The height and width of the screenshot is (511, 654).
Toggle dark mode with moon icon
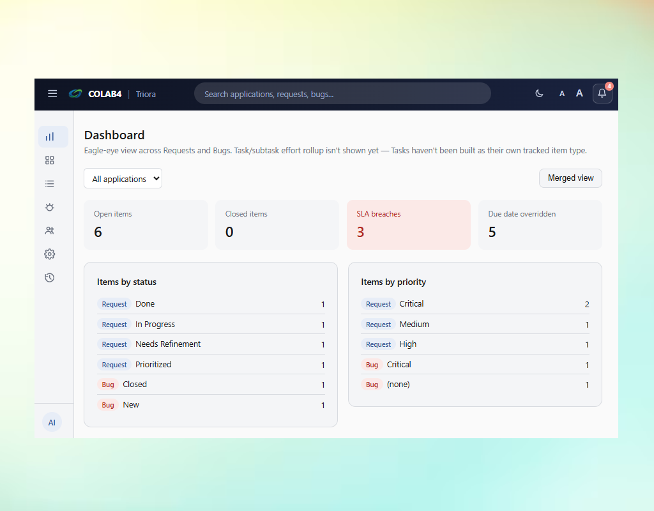pyautogui.click(x=539, y=93)
